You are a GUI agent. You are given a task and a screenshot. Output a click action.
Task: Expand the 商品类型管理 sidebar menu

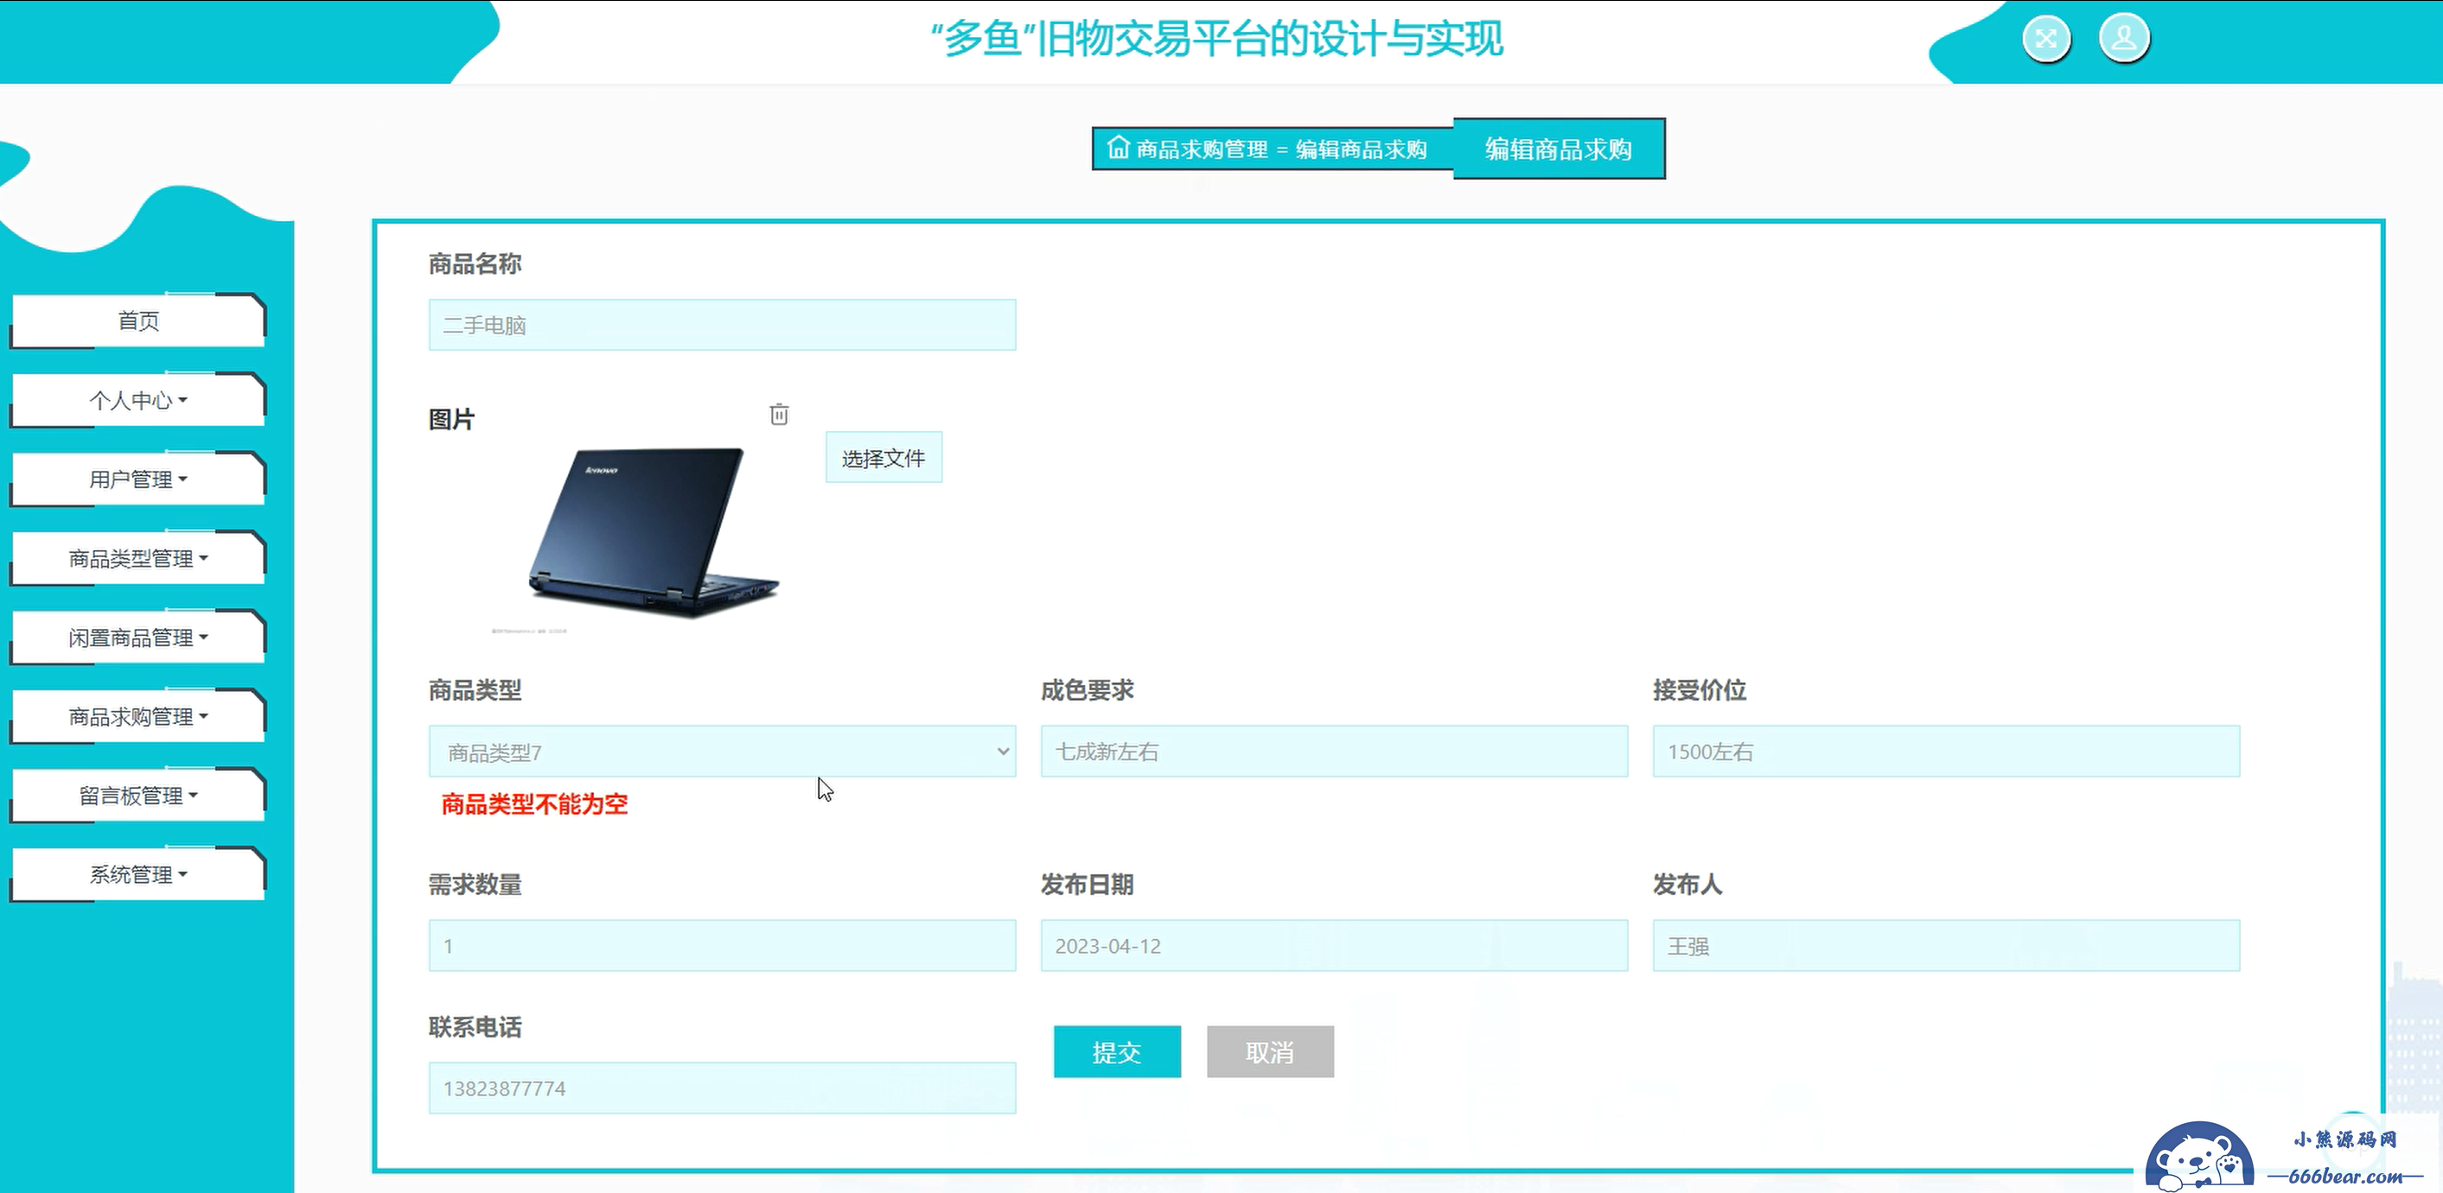[138, 558]
